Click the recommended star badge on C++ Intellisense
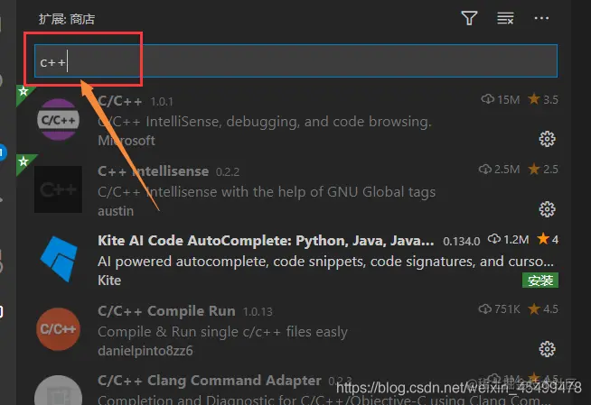The width and height of the screenshot is (591, 405). (23, 161)
